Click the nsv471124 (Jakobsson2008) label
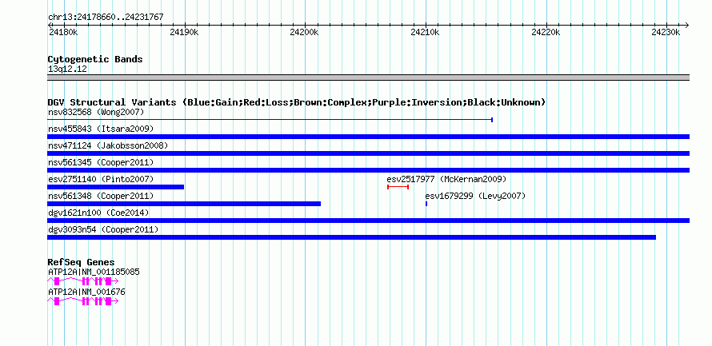 coord(108,145)
